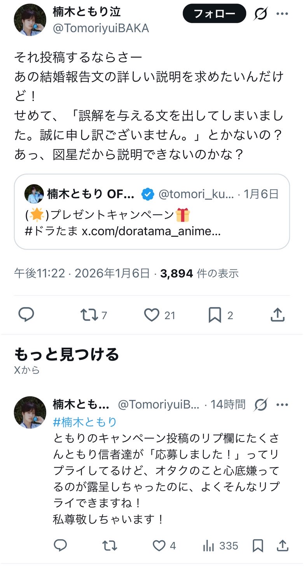The image size is (304, 566).
Task: Repost the lower suggested post
Action: click(109, 545)
